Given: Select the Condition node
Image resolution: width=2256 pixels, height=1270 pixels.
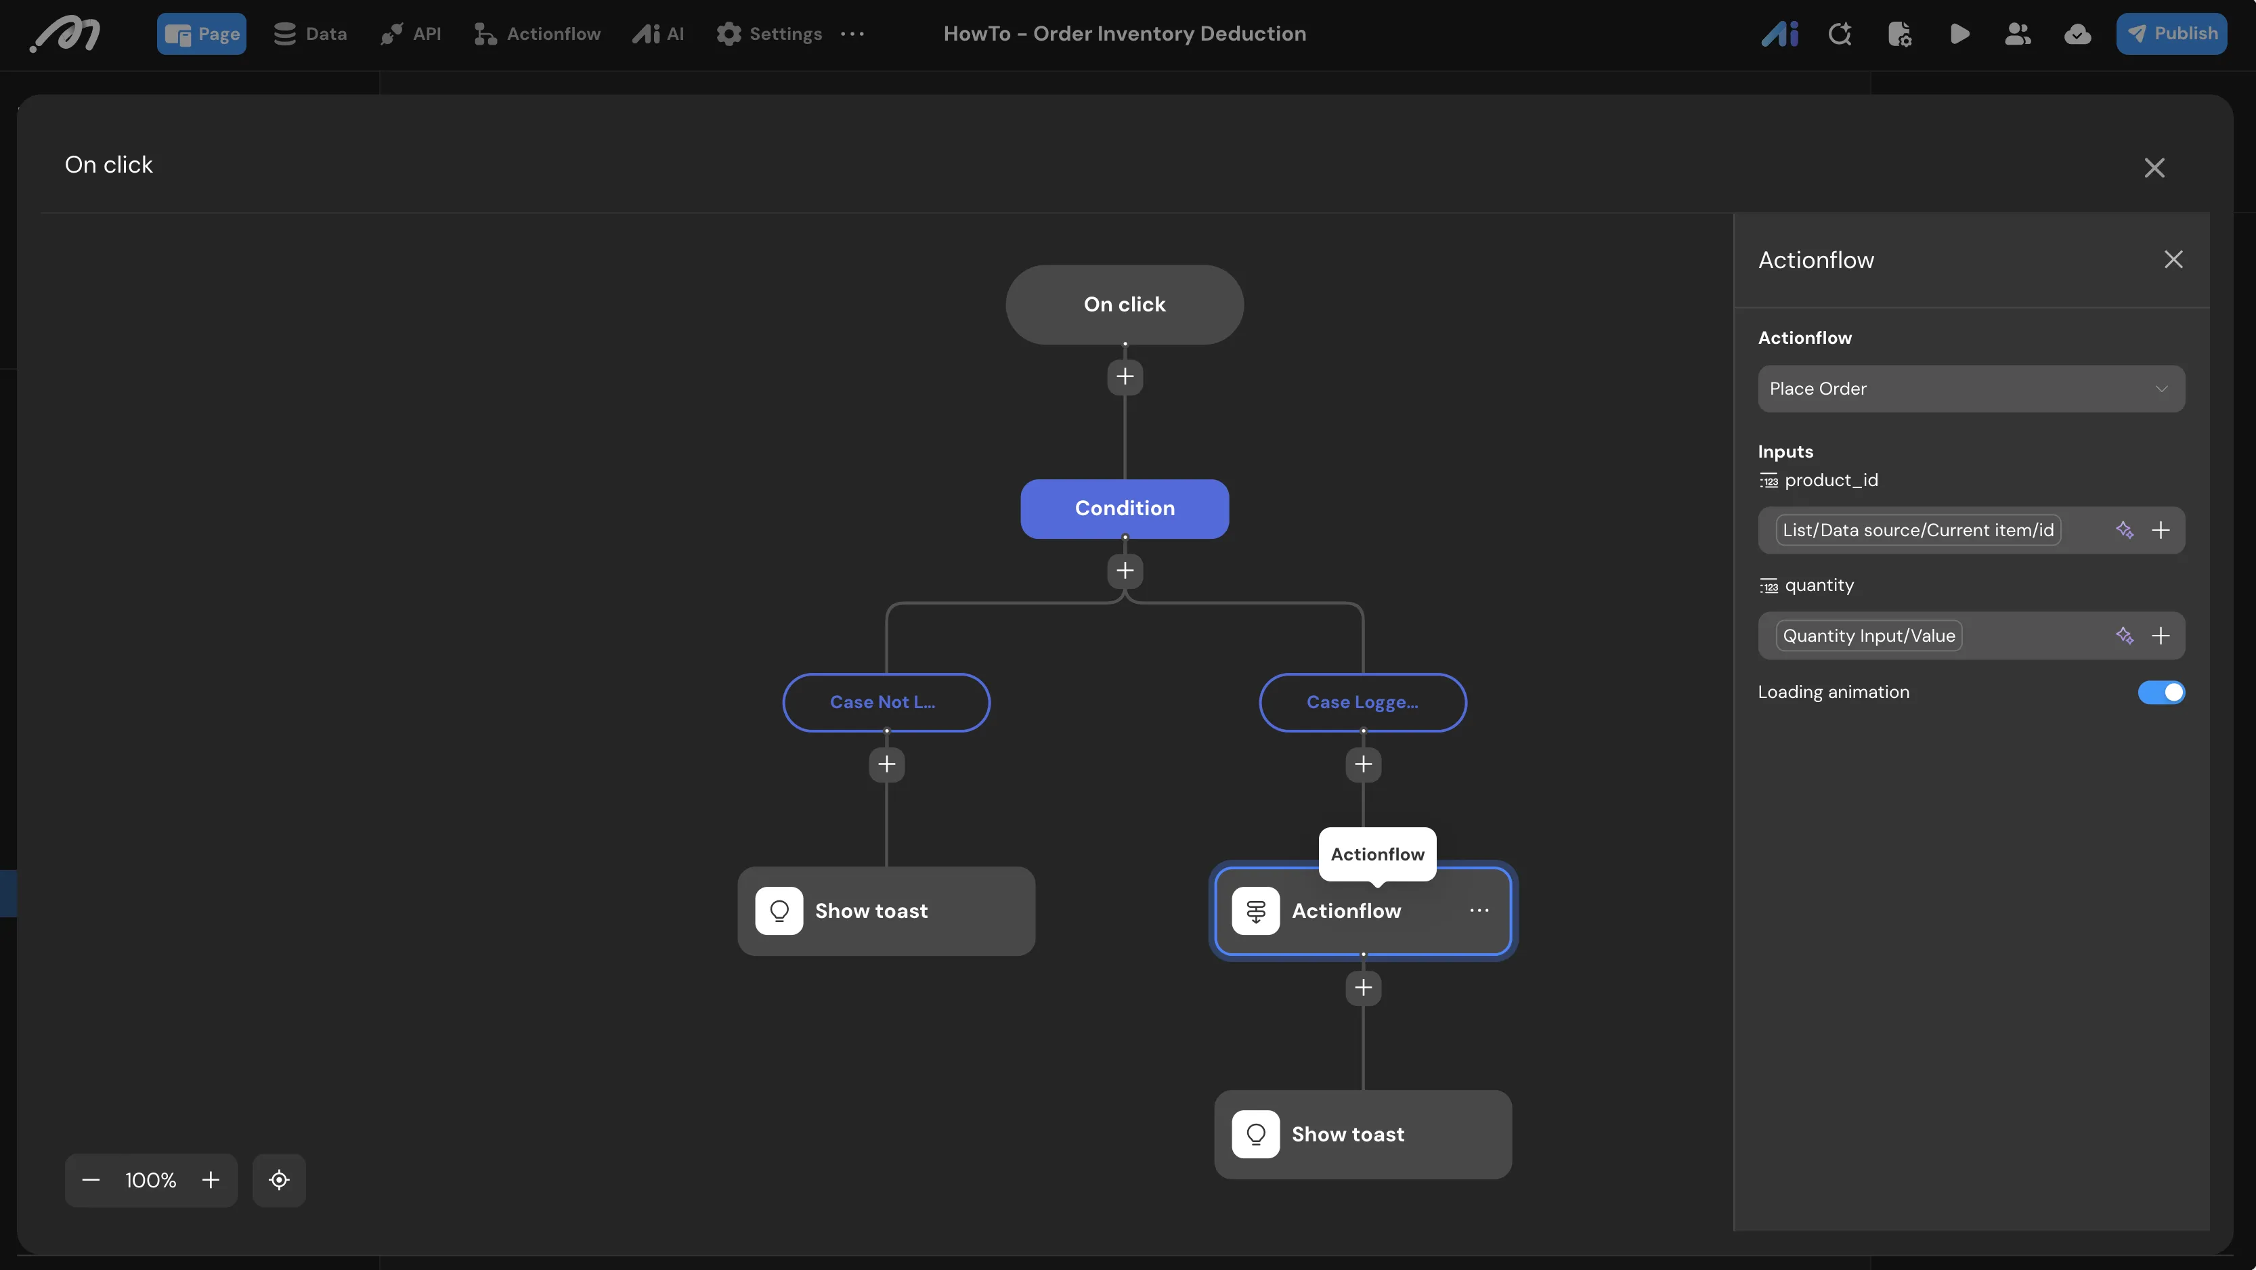Looking at the screenshot, I should click(1125, 508).
